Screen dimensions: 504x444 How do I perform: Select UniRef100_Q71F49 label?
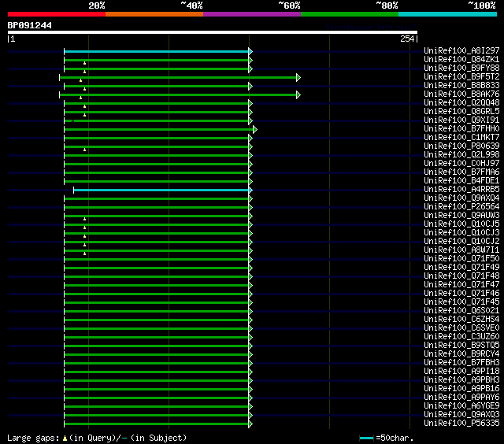(461, 268)
